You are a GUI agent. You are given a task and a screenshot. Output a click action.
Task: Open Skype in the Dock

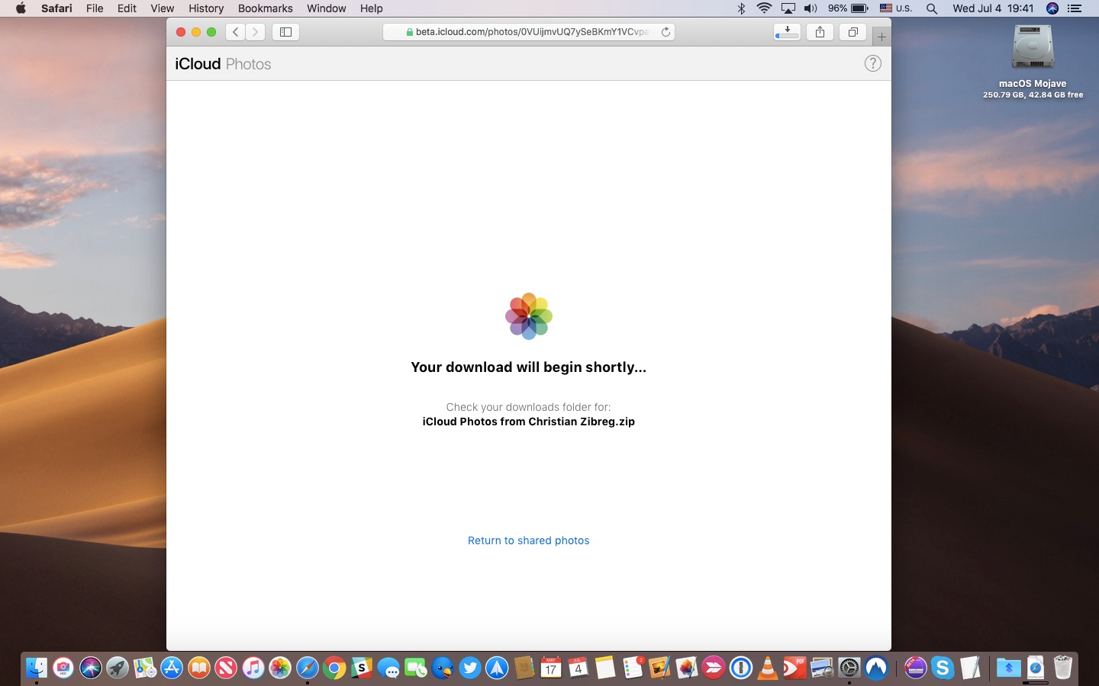[943, 668]
